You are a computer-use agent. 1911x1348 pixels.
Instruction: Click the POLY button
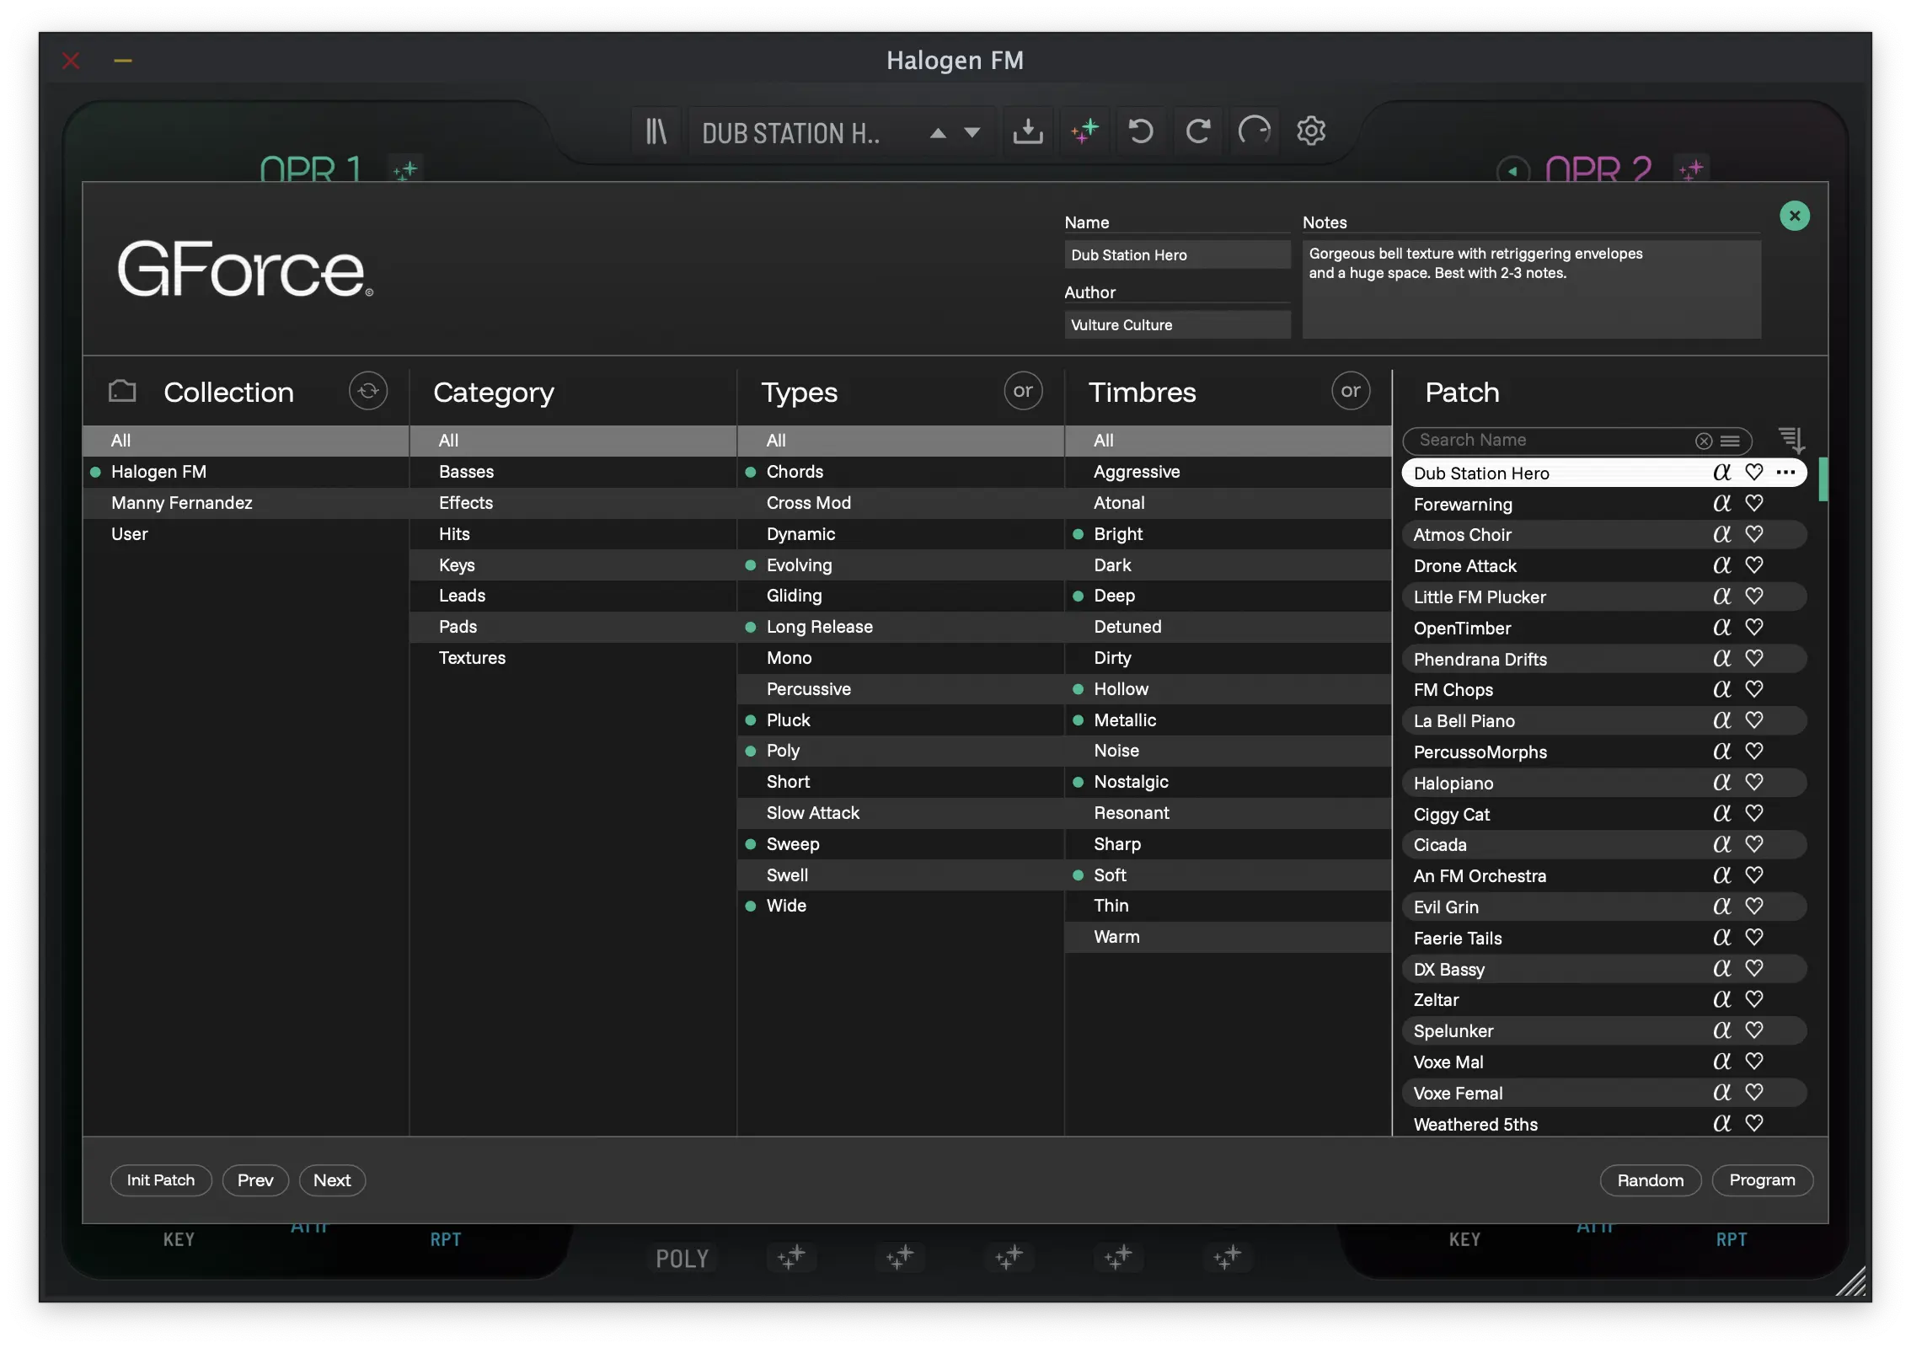[x=682, y=1259]
